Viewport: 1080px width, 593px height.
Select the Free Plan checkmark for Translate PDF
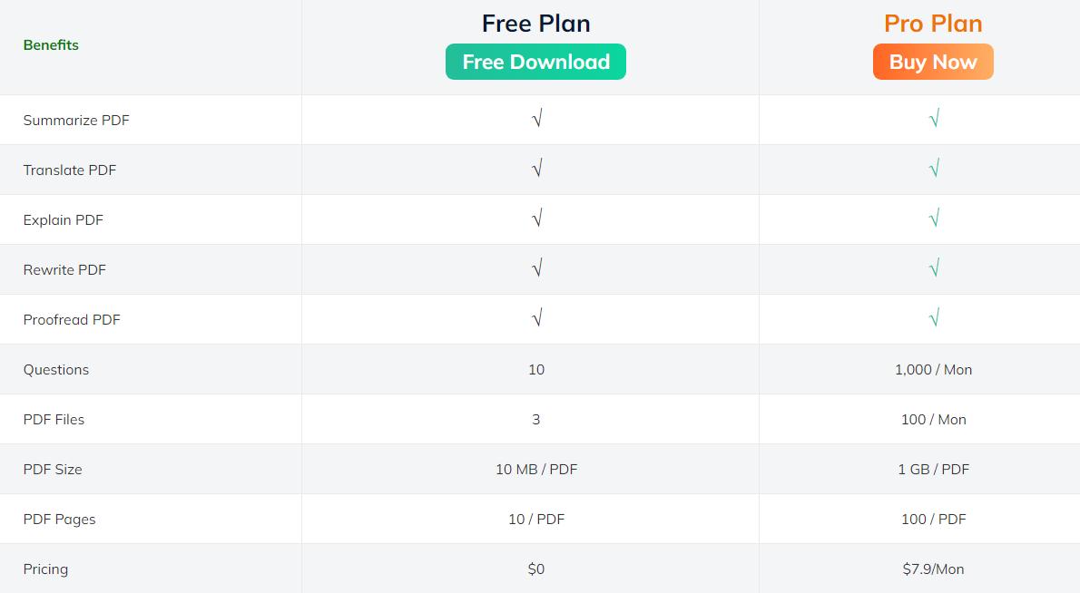tap(536, 168)
